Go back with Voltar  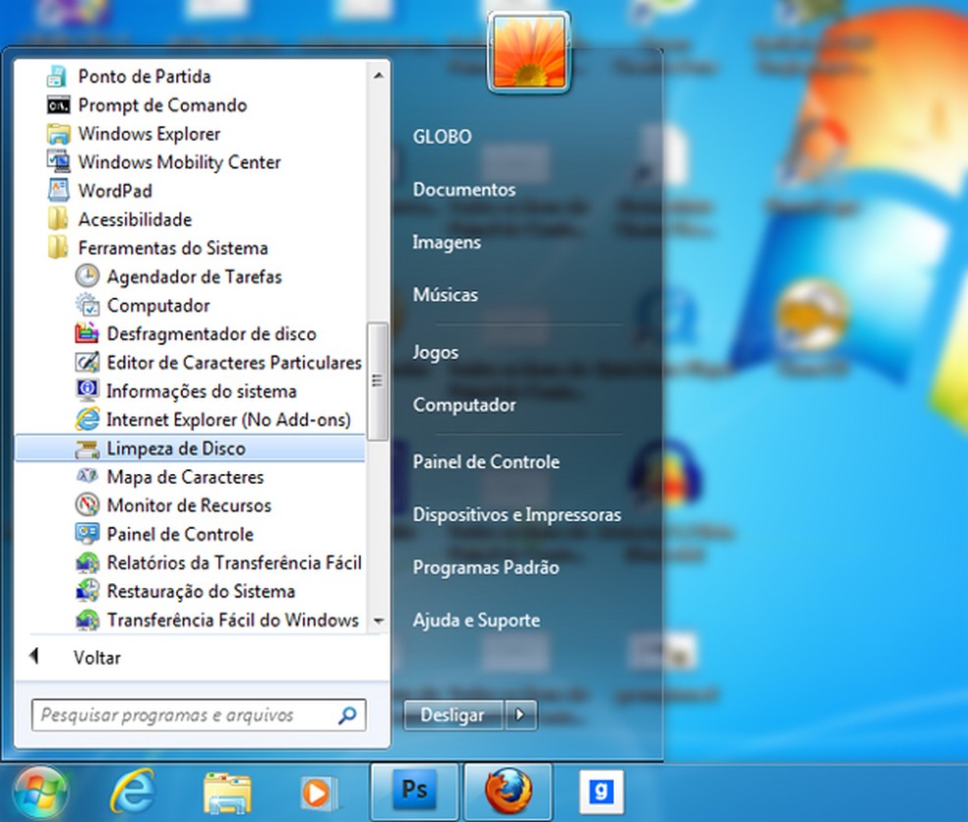click(x=96, y=658)
